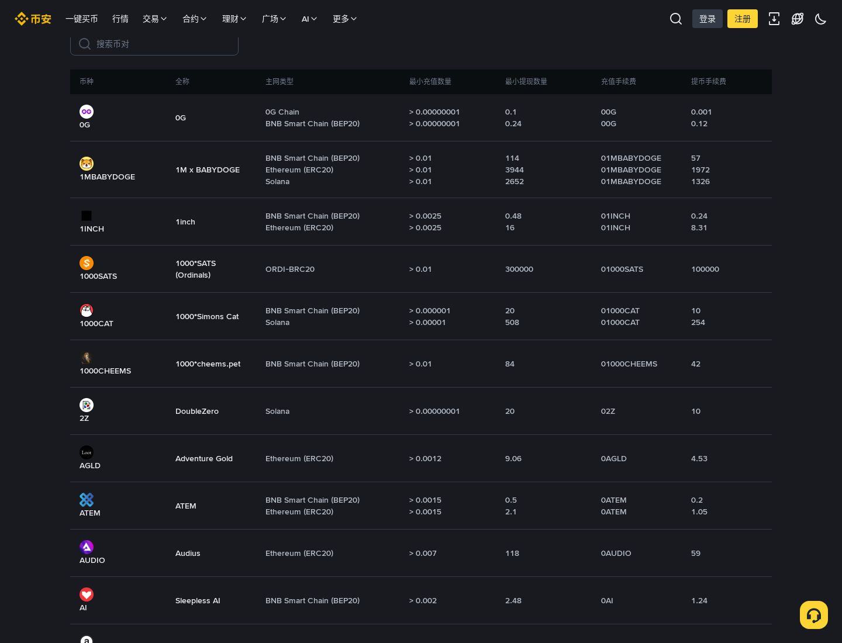Open the search magnifier icon in header
Image resolution: width=842 pixels, height=643 pixels.
point(676,19)
